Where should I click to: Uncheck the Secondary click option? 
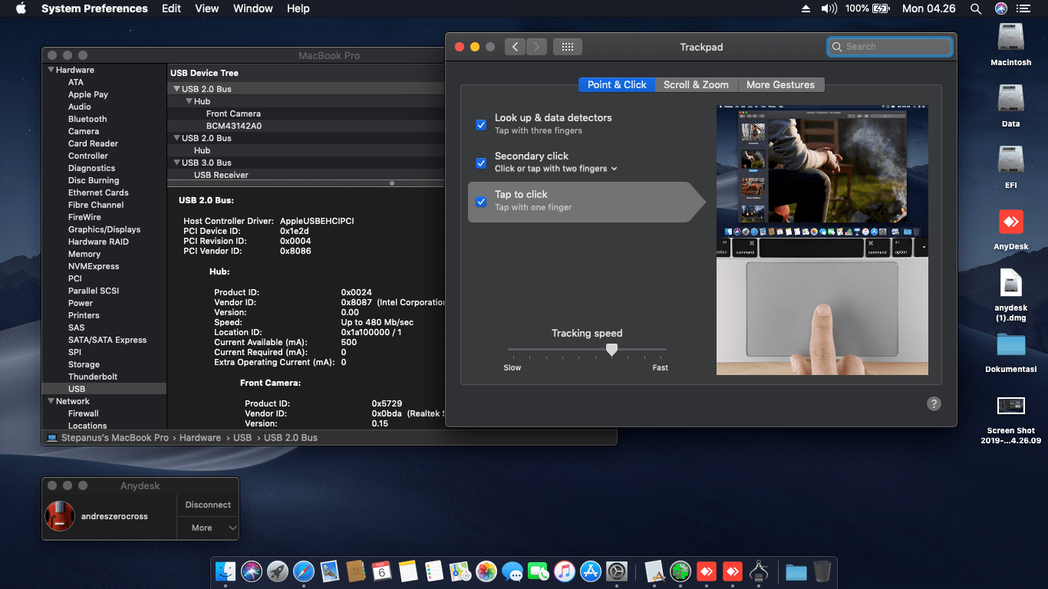click(481, 163)
